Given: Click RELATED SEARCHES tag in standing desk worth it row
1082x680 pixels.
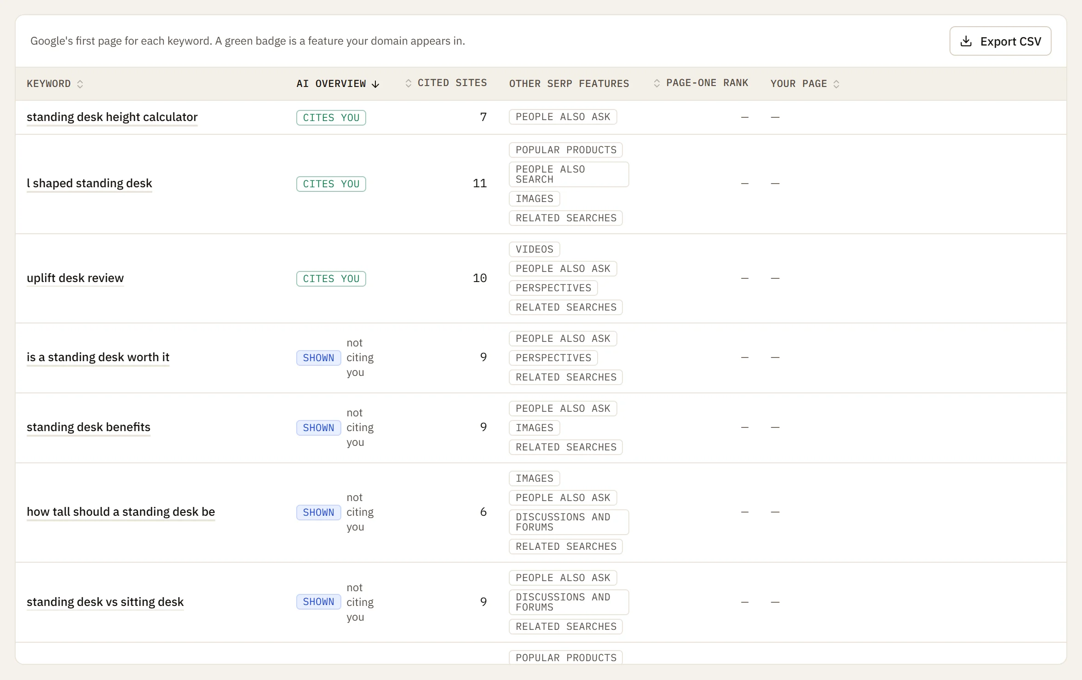Looking at the screenshot, I should pos(566,377).
